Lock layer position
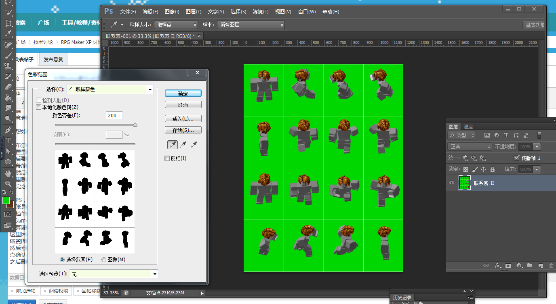 pyautogui.click(x=484, y=169)
